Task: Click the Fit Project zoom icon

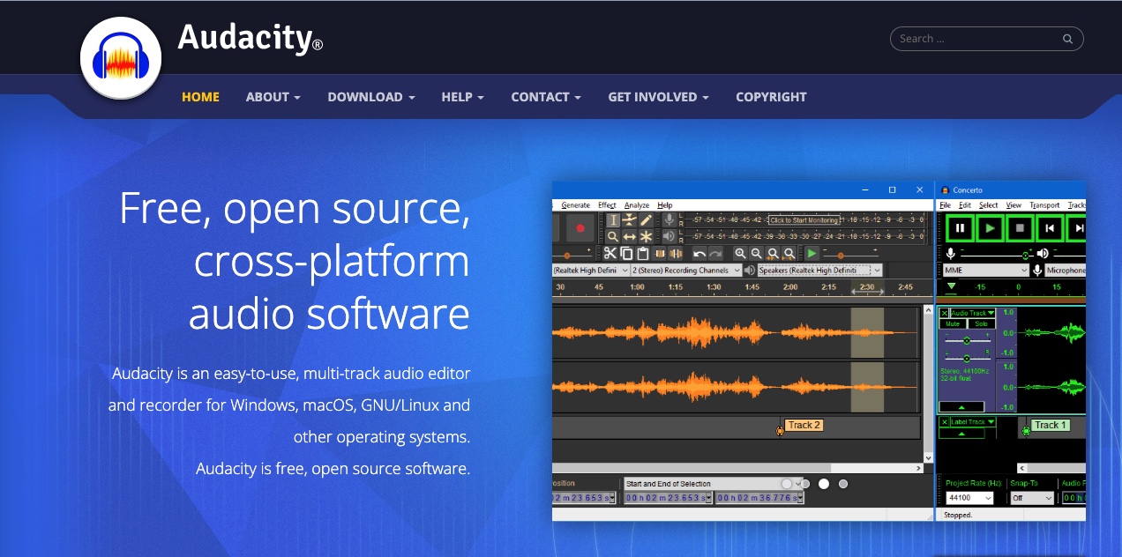Action: click(789, 254)
